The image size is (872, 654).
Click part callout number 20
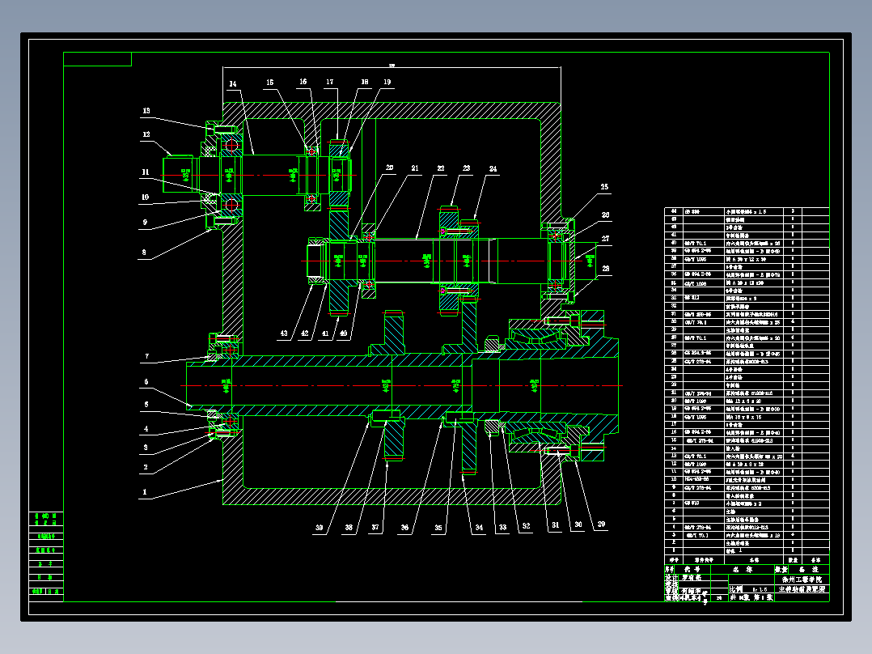389,168
